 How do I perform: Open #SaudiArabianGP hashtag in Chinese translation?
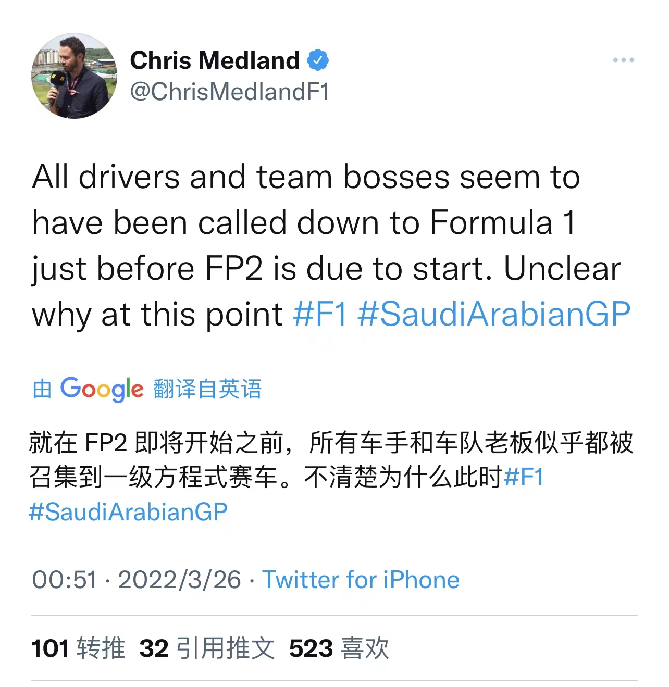point(128,512)
